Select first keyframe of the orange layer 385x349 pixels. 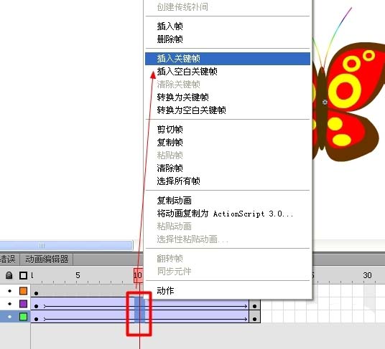click(x=37, y=293)
